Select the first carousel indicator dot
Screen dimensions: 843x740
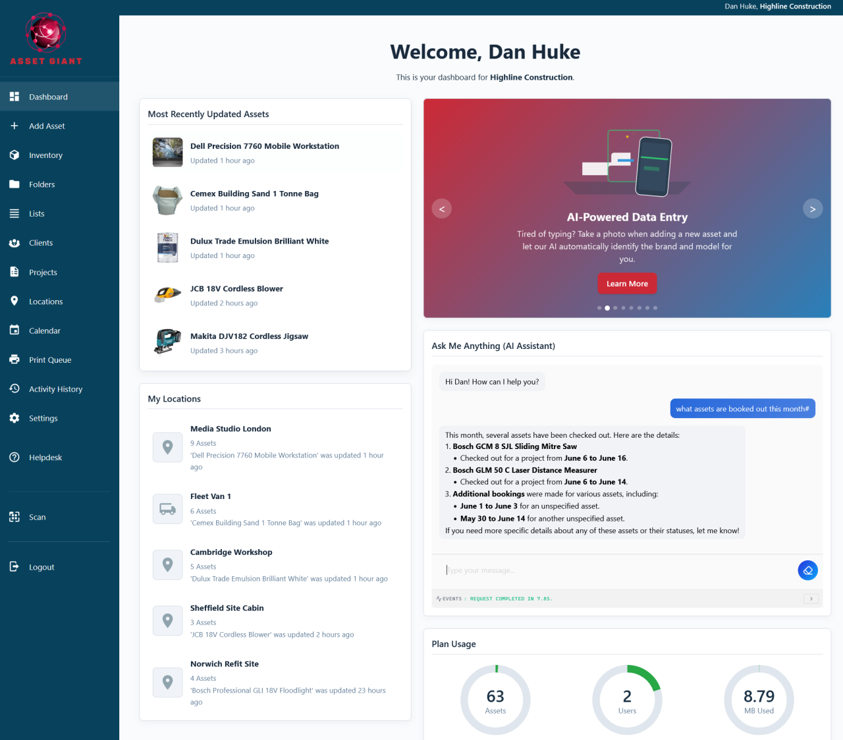coord(599,307)
